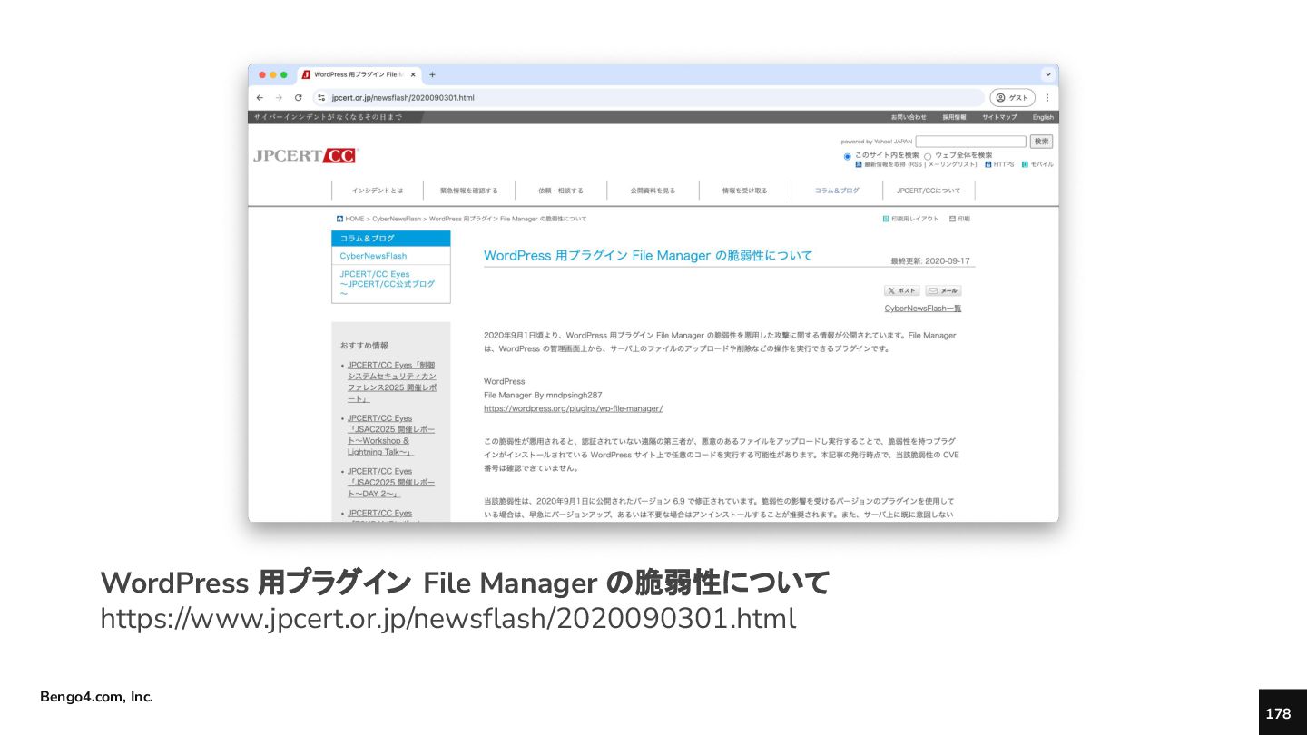Click the 検索 search button
The image size is (1307, 735).
coord(1041,142)
